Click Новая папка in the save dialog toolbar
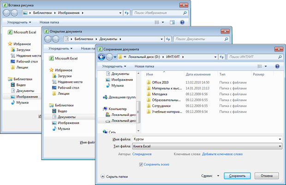The image size is (286, 185). tap(144, 66)
